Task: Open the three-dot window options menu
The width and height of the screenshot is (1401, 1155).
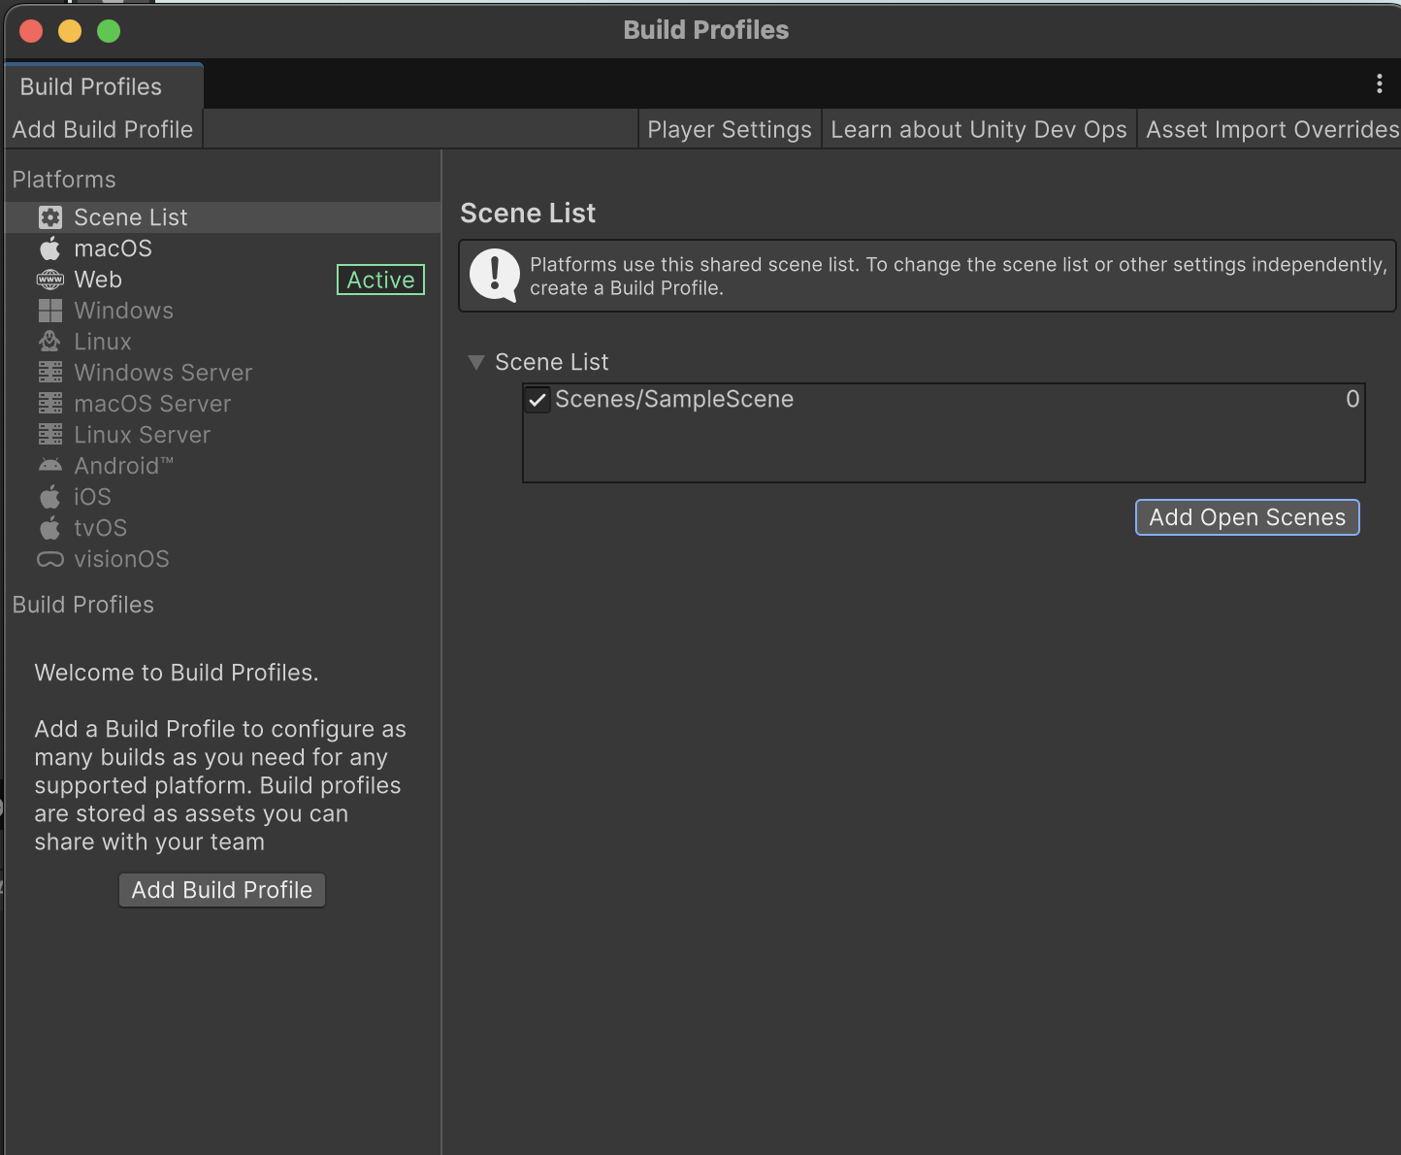Action: tap(1379, 84)
